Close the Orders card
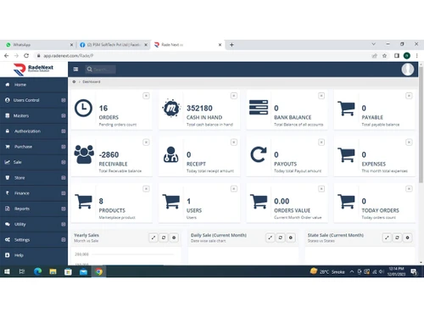Viewport: 424px width, 318px height. click(x=146, y=96)
